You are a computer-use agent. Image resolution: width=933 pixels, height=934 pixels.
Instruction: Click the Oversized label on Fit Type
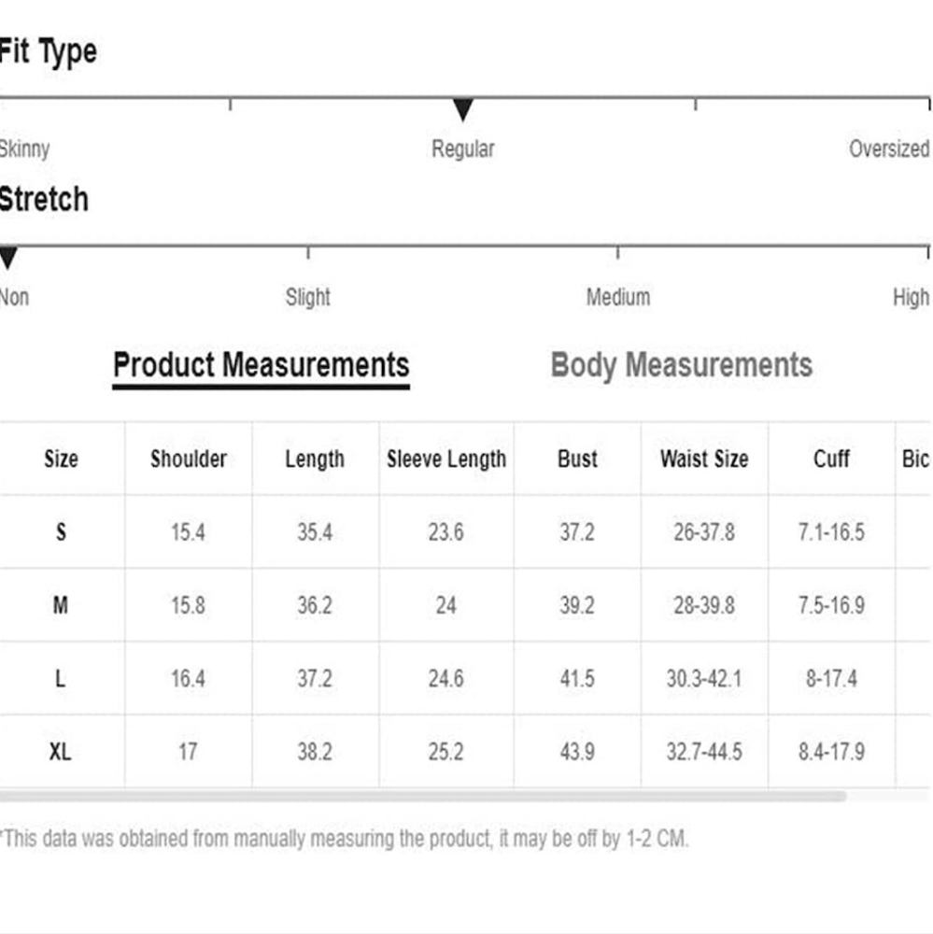(889, 149)
